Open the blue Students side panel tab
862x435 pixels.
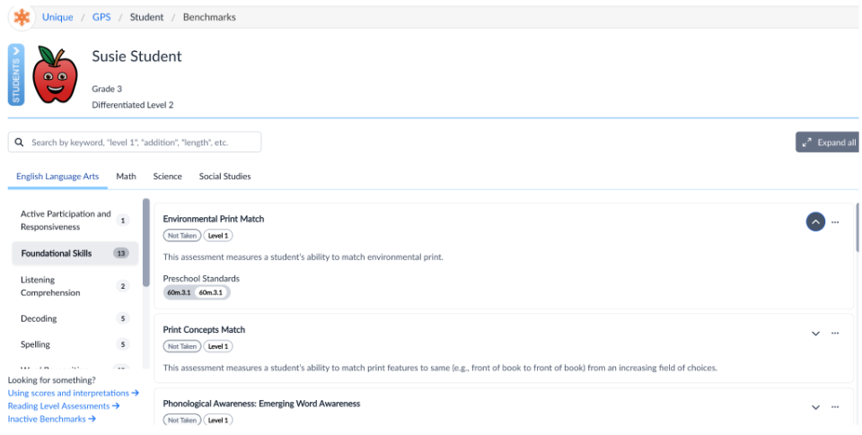click(16, 74)
